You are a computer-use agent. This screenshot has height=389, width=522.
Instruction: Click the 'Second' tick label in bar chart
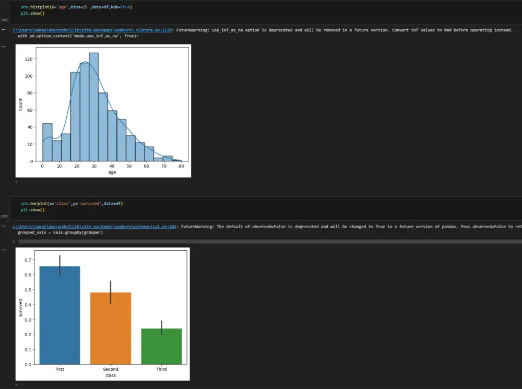pyautogui.click(x=111, y=369)
